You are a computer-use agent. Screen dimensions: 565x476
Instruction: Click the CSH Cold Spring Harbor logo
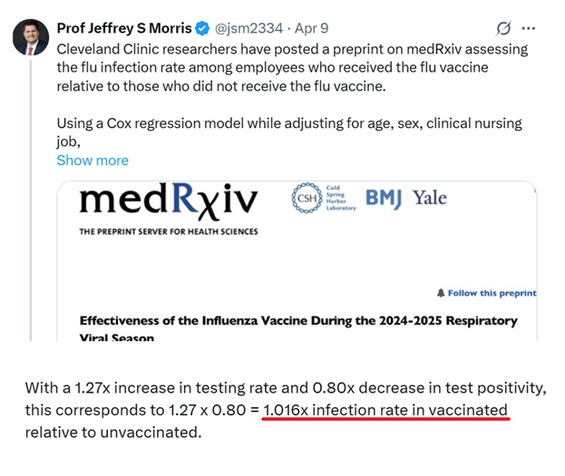click(x=324, y=199)
